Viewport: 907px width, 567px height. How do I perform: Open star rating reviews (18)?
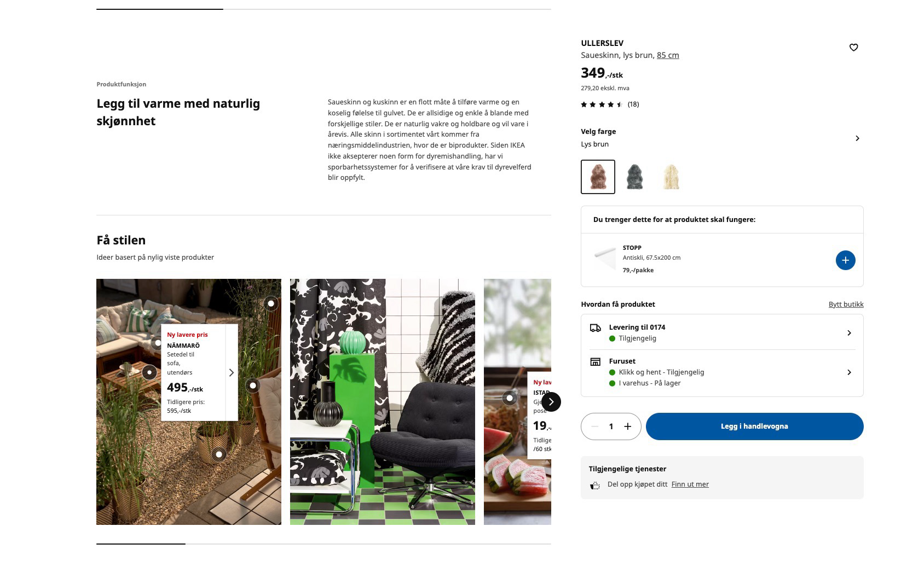click(x=610, y=104)
